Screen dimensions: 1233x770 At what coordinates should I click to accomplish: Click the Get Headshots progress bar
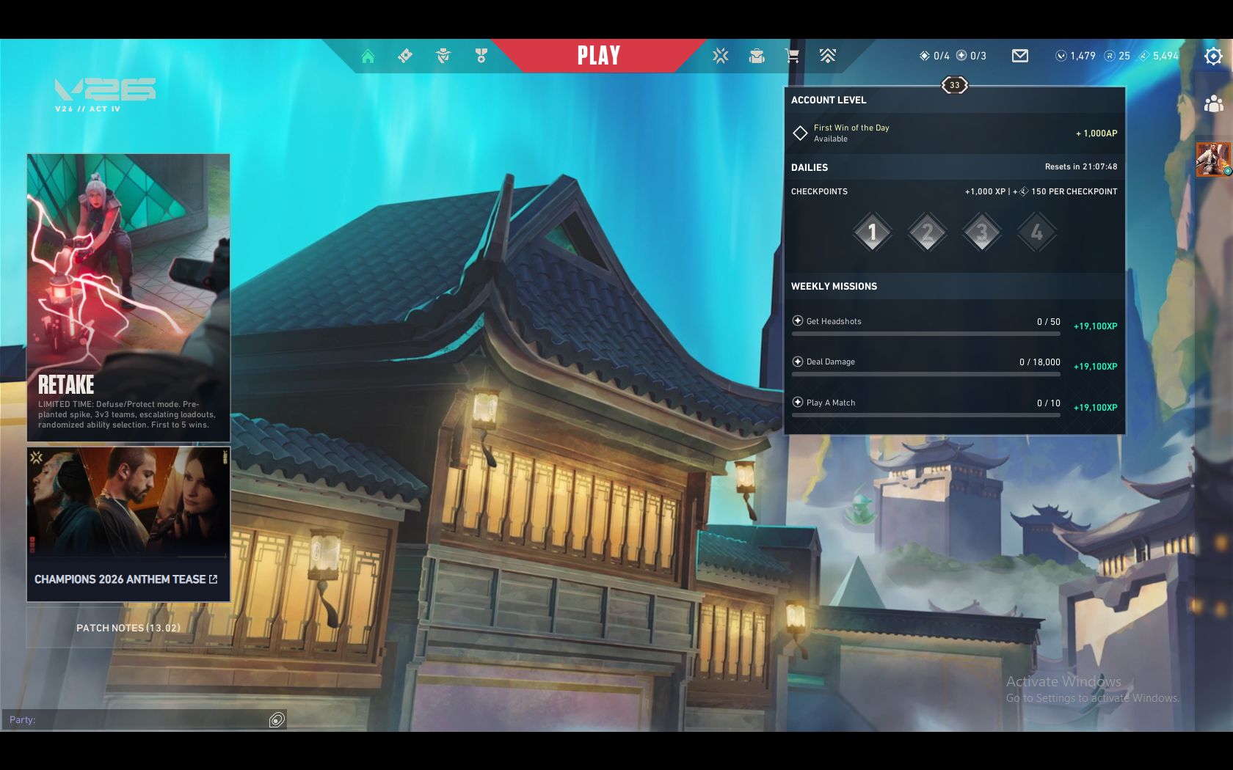coord(926,334)
